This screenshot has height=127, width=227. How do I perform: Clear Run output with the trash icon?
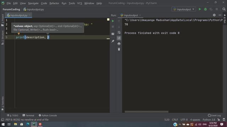tap(119, 49)
